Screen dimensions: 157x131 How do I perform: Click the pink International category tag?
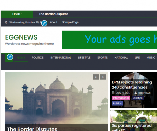(121, 98)
